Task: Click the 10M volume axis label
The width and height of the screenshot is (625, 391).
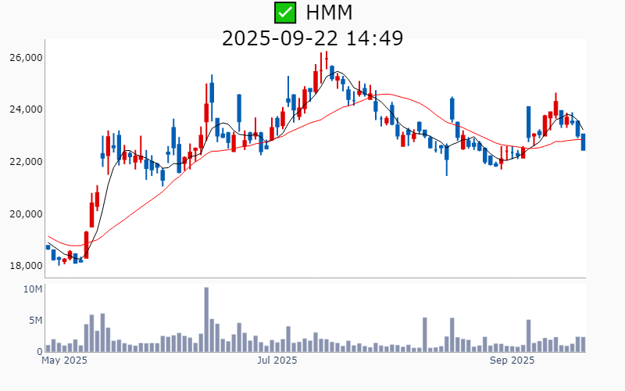Action: coord(32,289)
